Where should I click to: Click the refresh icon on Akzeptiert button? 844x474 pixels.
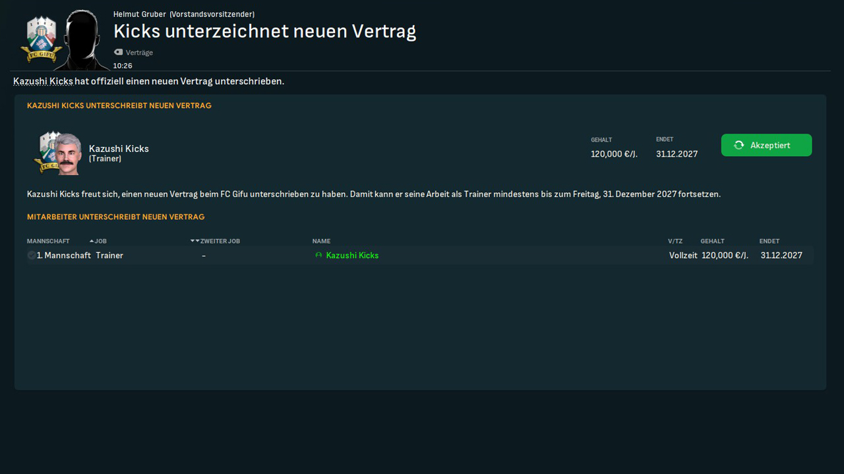pyautogui.click(x=738, y=145)
